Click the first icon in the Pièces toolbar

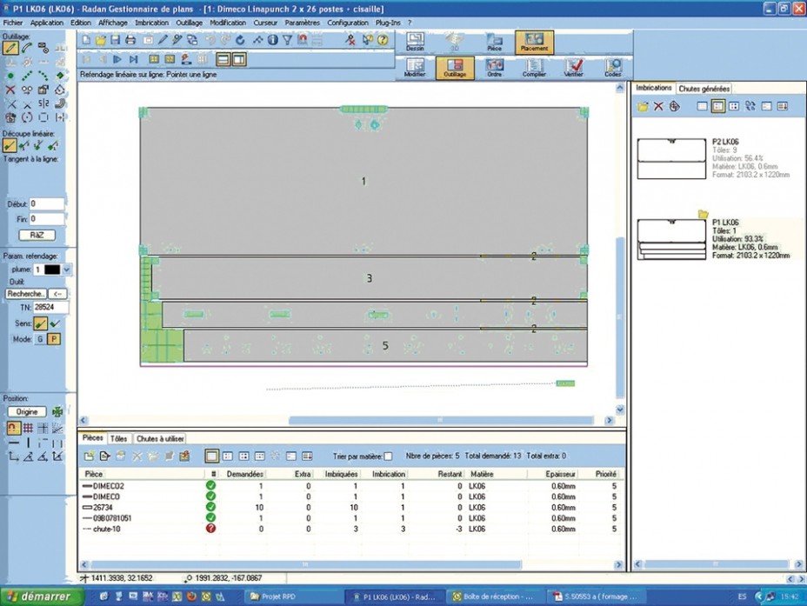point(89,456)
